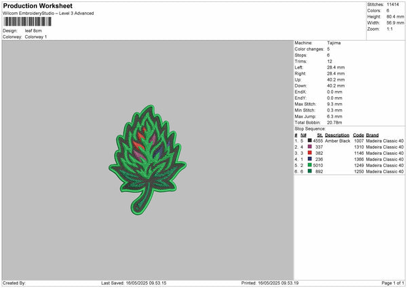Click the machine value 'Tajima'
Screen dimensions: 407x288
tap(334, 43)
